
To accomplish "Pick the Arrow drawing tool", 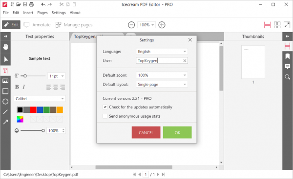I will [x=5, y=122].
